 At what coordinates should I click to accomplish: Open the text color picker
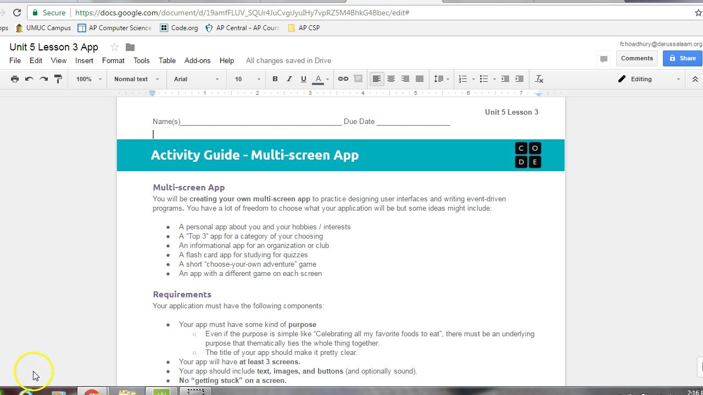pos(319,78)
